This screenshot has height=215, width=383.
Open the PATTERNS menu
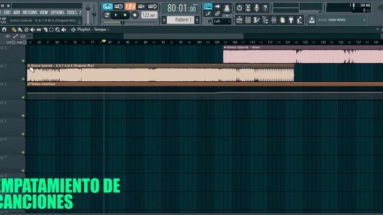(30, 13)
